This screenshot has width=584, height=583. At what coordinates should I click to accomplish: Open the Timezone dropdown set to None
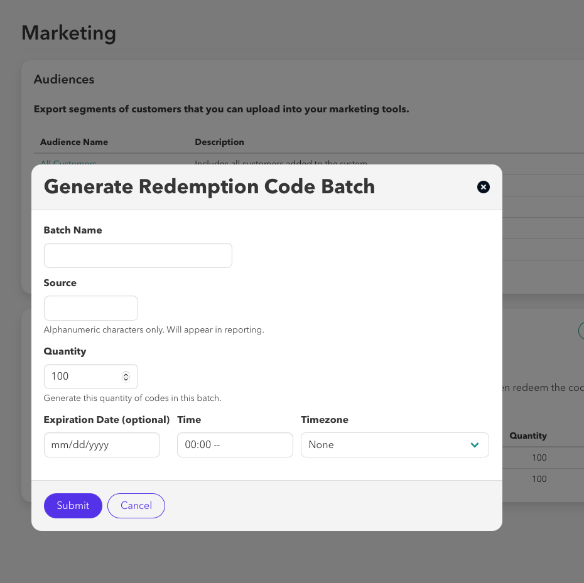(395, 445)
